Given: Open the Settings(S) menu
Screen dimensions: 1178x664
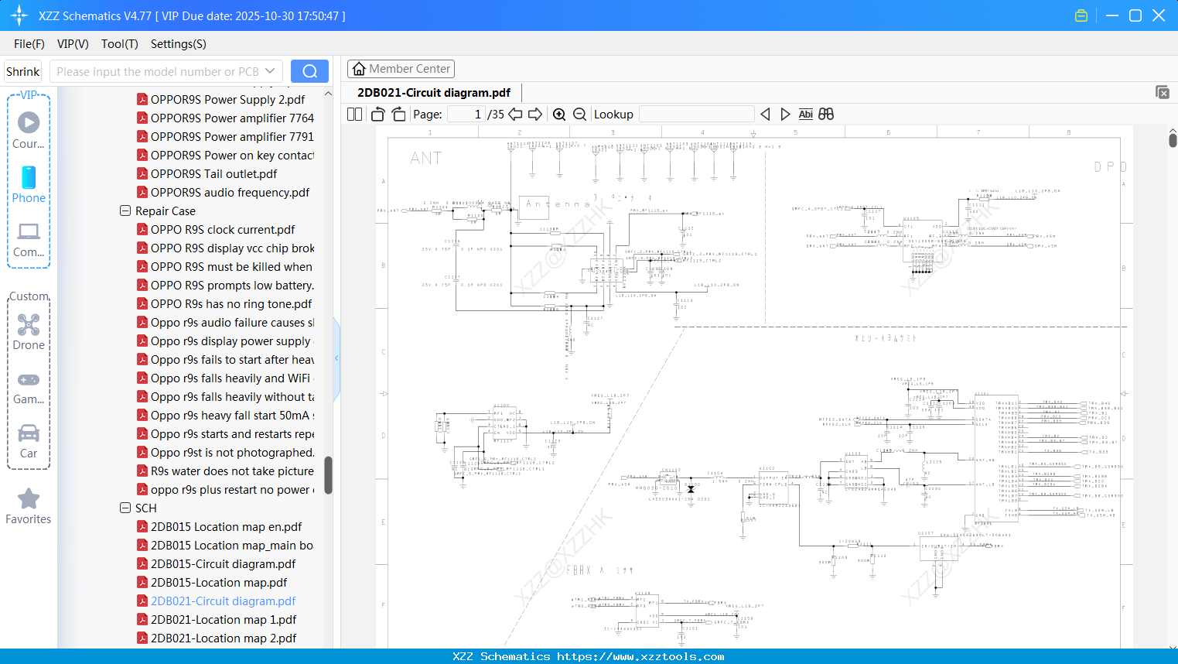Looking at the screenshot, I should click(x=178, y=44).
